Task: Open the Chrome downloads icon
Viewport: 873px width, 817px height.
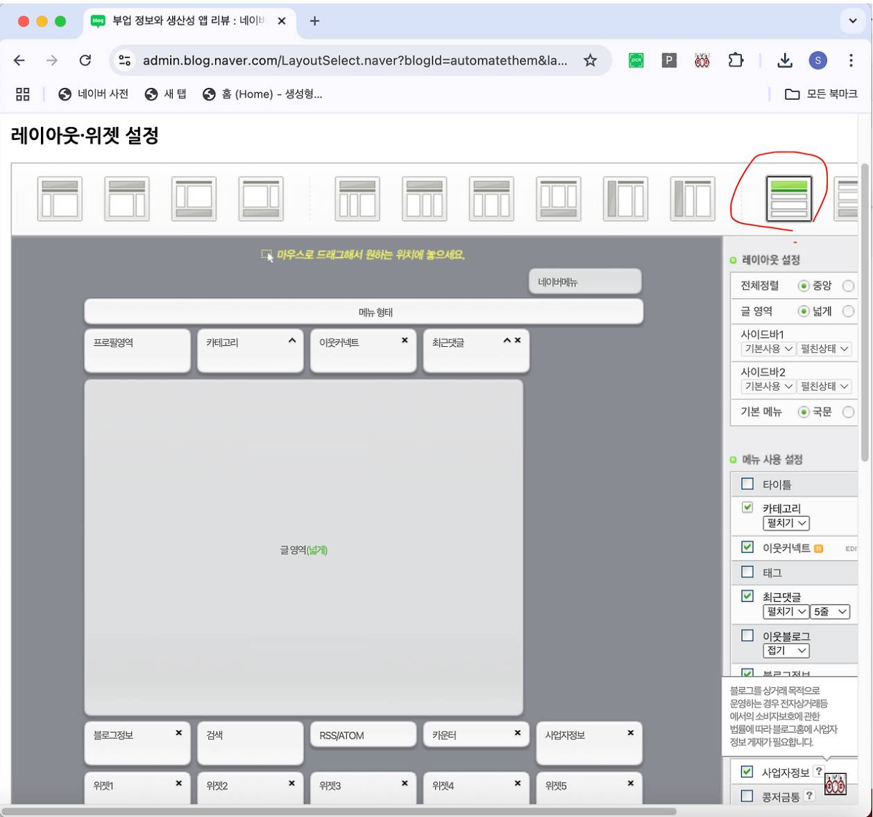Action: [785, 60]
